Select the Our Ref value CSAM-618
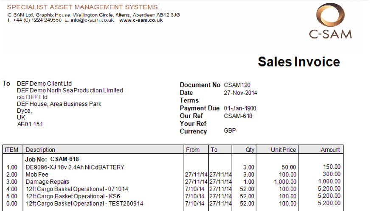This screenshot has width=371, height=211. coord(238,116)
